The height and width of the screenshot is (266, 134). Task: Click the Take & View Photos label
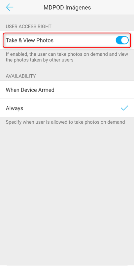point(29,40)
